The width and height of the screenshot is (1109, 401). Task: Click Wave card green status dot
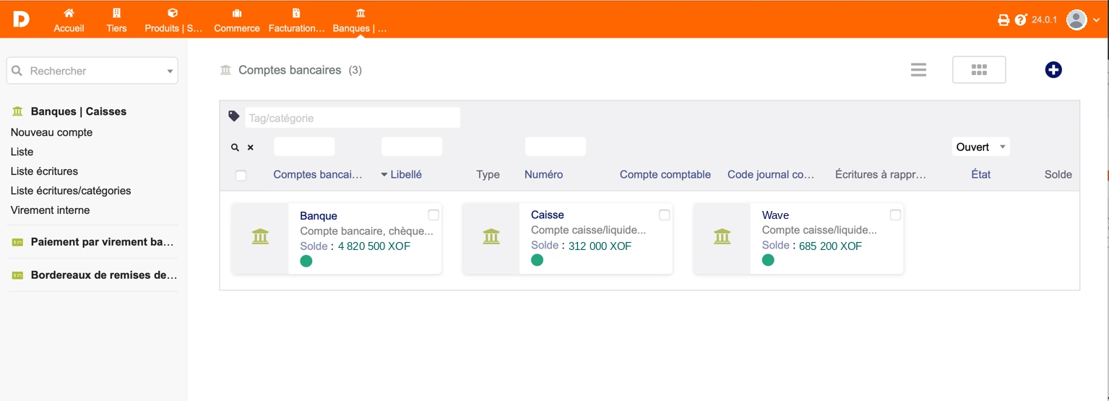tap(768, 259)
